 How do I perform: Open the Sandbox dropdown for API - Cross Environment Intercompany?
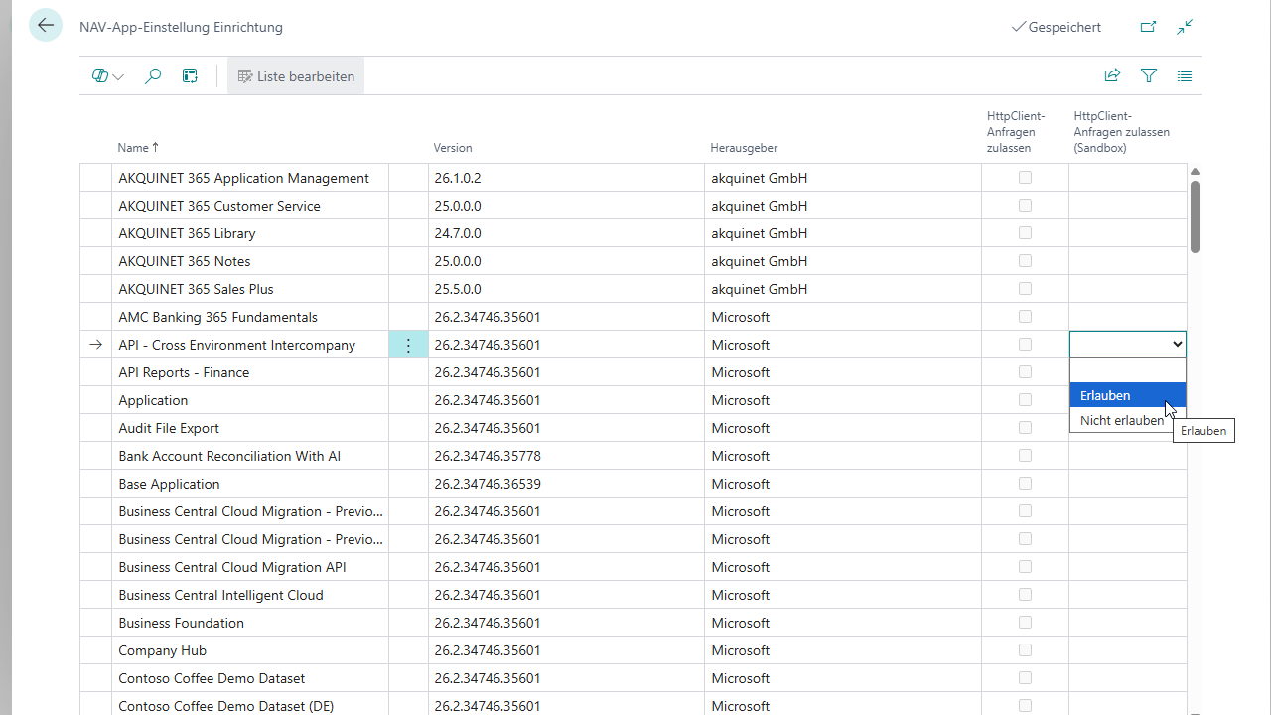click(x=1127, y=345)
